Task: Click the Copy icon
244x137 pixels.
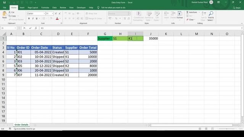Action: tap(10, 16)
